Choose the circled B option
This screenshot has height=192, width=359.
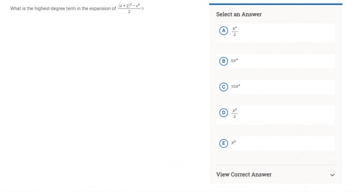click(x=223, y=61)
